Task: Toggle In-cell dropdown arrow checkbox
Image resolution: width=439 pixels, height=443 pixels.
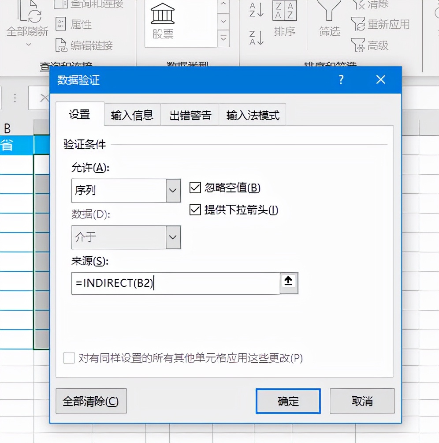Action: [x=195, y=210]
